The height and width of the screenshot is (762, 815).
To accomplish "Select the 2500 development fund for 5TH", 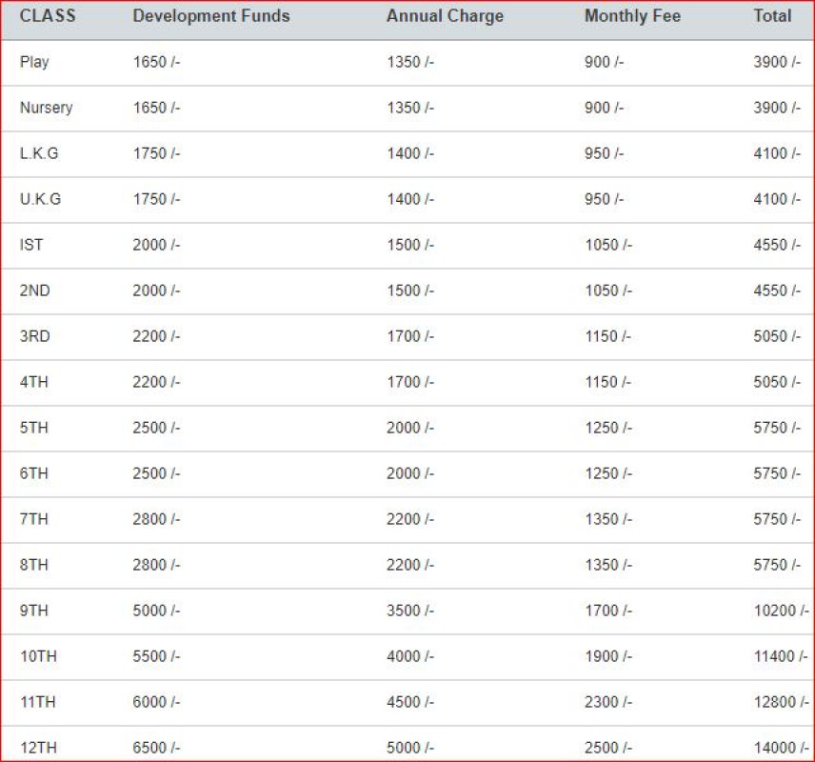I will coord(156,428).
